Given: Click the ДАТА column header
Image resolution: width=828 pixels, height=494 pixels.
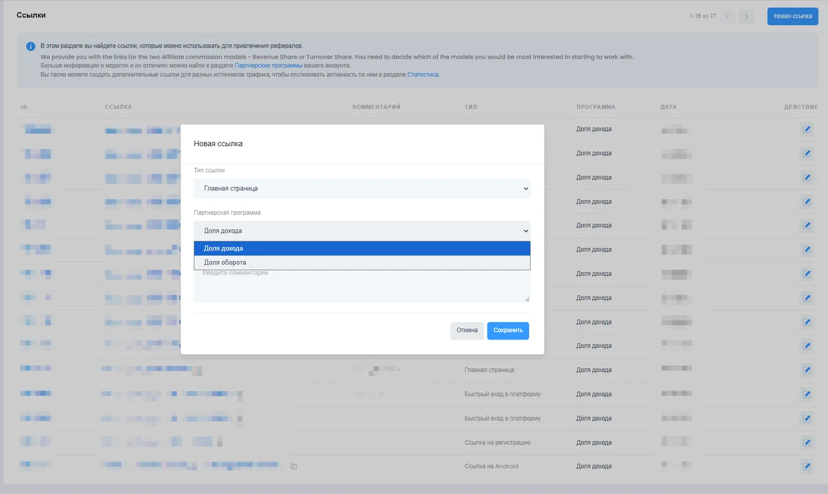Looking at the screenshot, I should coord(668,107).
